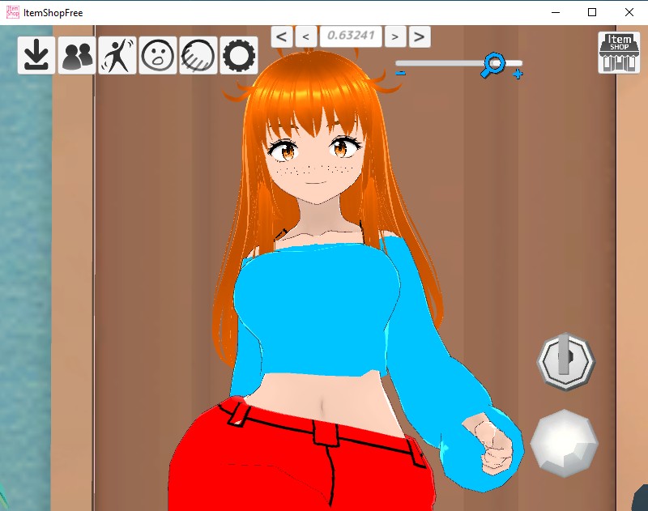Open the facial expression face icon
The height and width of the screenshot is (511, 648).
tap(158, 55)
